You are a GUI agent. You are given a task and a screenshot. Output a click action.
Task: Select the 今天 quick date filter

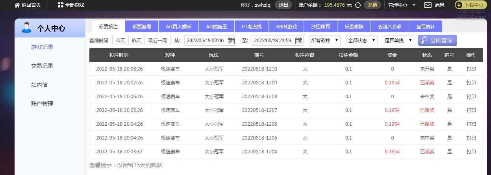[120, 40]
